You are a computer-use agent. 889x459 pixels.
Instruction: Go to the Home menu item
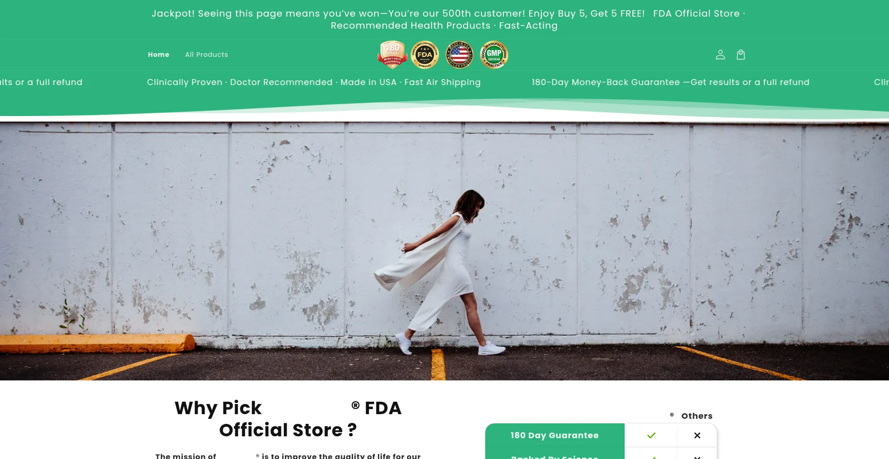tap(158, 55)
